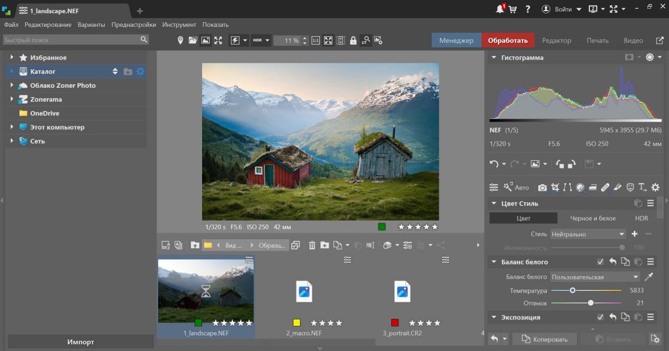Toggle the green color label on preview
This screenshot has width=669, height=351.
[382, 227]
